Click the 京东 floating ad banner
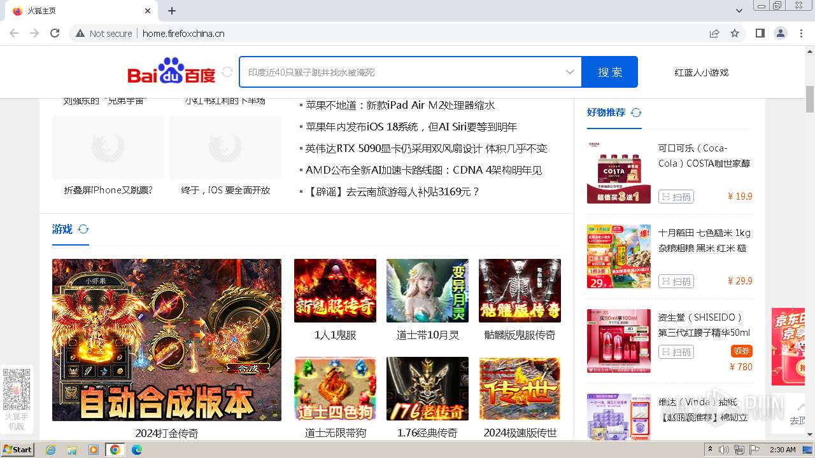The height and width of the screenshot is (458, 815). (788, 347)
